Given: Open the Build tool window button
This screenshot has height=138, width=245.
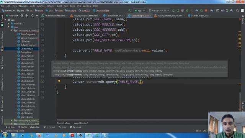Looking at the screenshot, I should pos(62,127).
